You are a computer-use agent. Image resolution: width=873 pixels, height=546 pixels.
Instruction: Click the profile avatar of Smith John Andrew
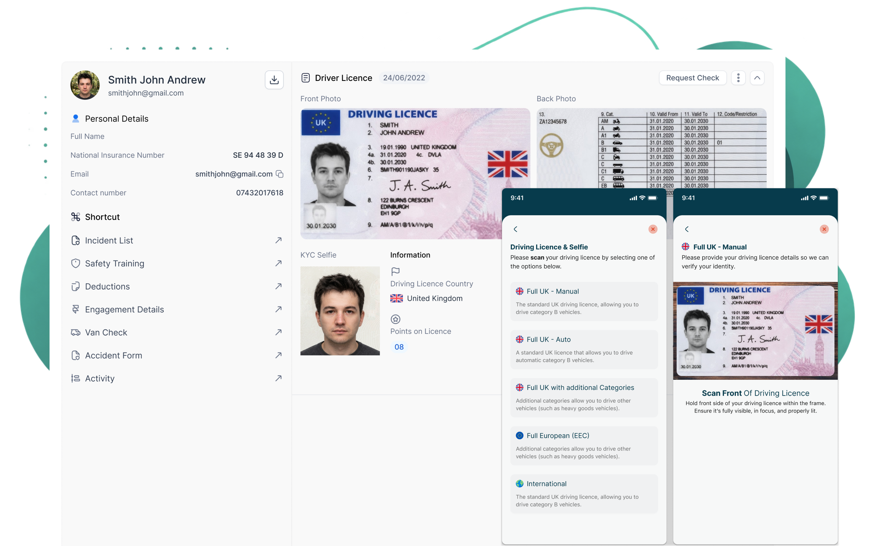(85, 85)
